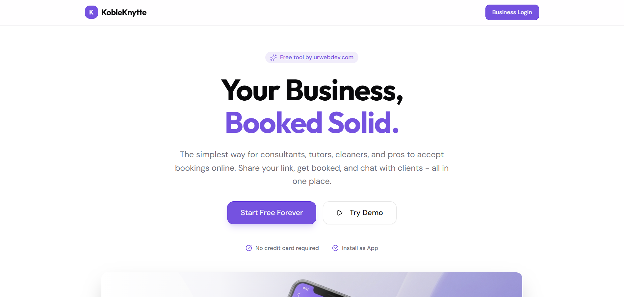Select the "Install as App" text
The width and height of the screenshot is (624, 297).
360,248
